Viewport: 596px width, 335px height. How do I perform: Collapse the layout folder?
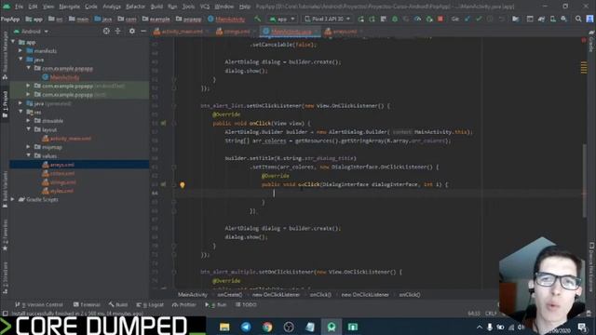coord(29,129)
